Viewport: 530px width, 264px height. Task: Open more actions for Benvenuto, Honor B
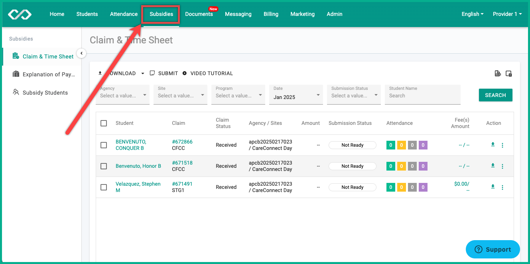(x=502, y=166)
